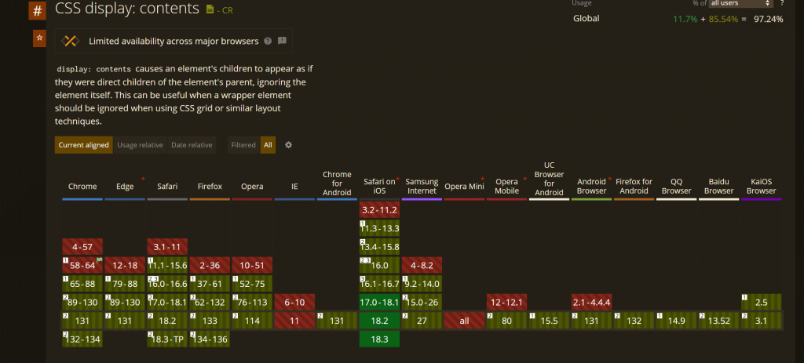Open the CR specification document icon

point(210,9)
